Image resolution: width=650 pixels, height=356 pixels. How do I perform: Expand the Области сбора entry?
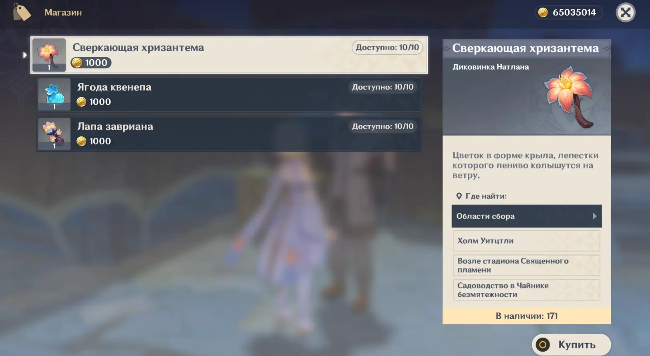(521, 216)
